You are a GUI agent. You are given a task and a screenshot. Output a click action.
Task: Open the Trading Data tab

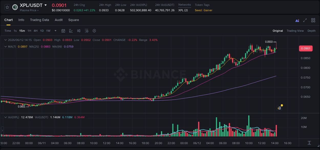(39, 20)
